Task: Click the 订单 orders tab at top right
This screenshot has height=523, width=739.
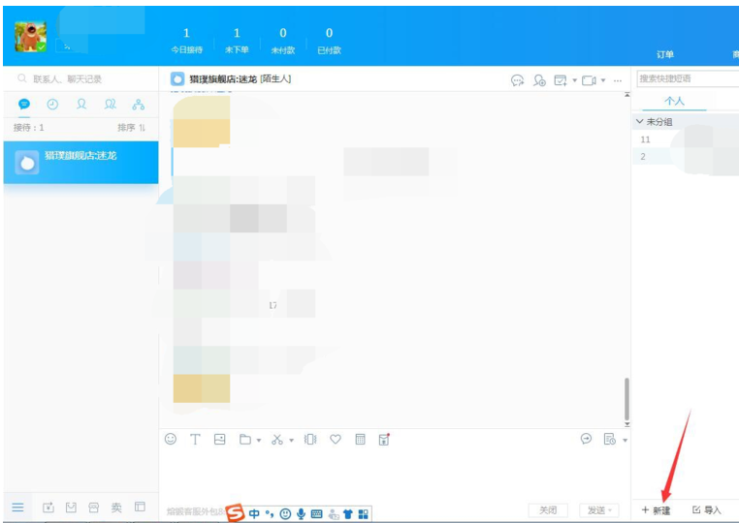Action: pos(665,54)
